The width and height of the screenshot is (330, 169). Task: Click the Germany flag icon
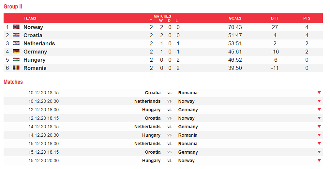coord(16,52)
